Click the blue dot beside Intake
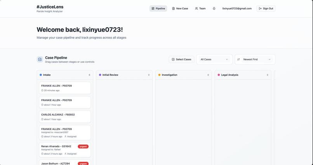313x165 pixels. 41,75
